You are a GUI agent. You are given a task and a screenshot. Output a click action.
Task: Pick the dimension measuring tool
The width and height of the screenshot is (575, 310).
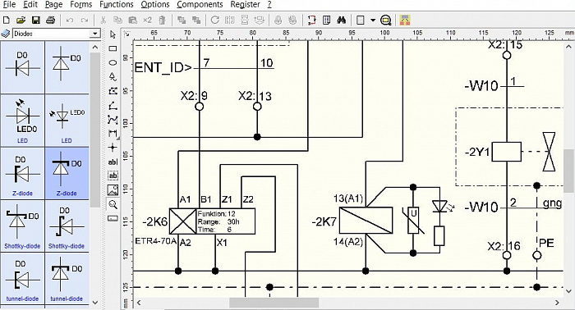coord(113,133)
